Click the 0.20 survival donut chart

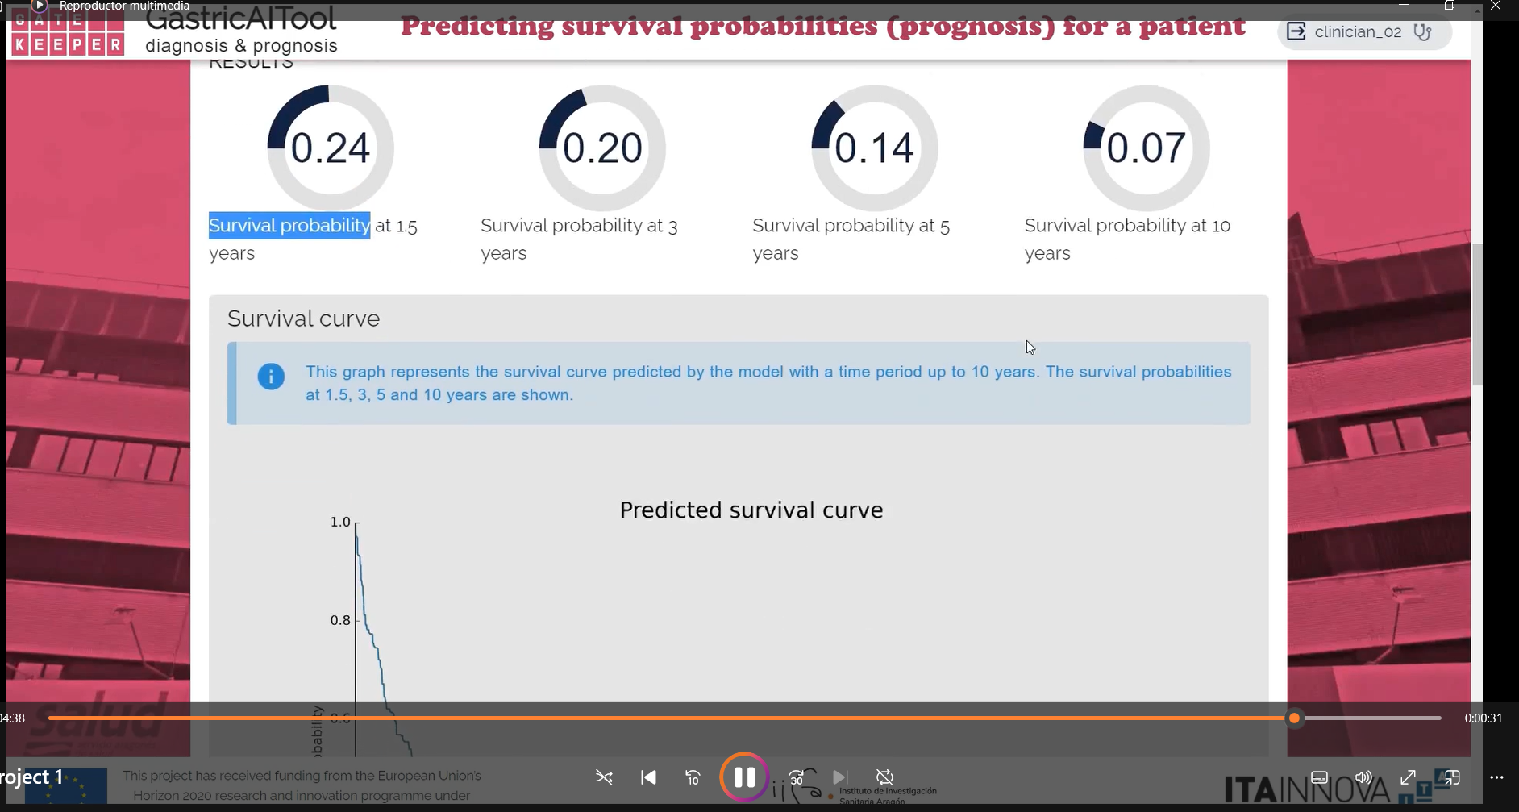tap(602, 148)
